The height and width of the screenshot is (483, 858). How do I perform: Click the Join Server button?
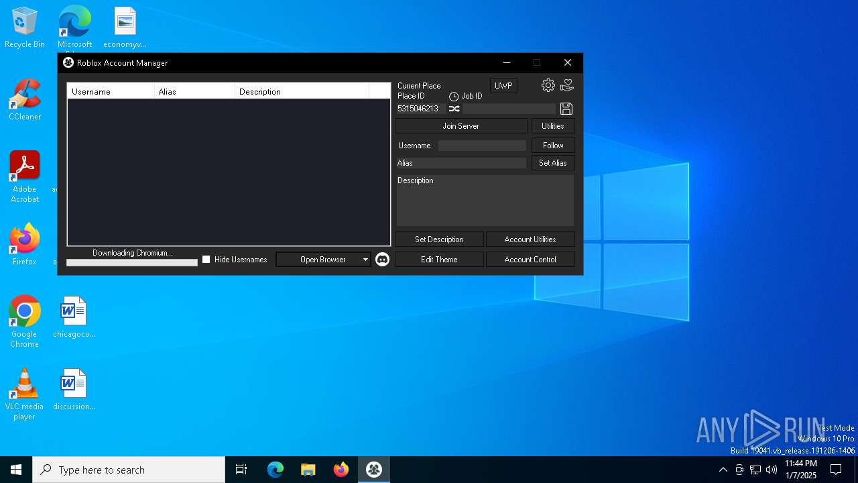[461, 126]
